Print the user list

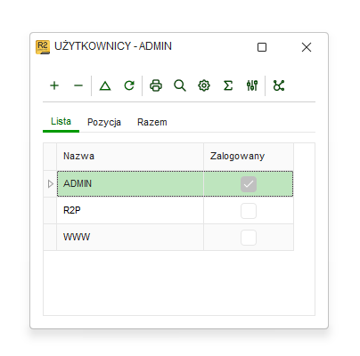coord(156,85)
